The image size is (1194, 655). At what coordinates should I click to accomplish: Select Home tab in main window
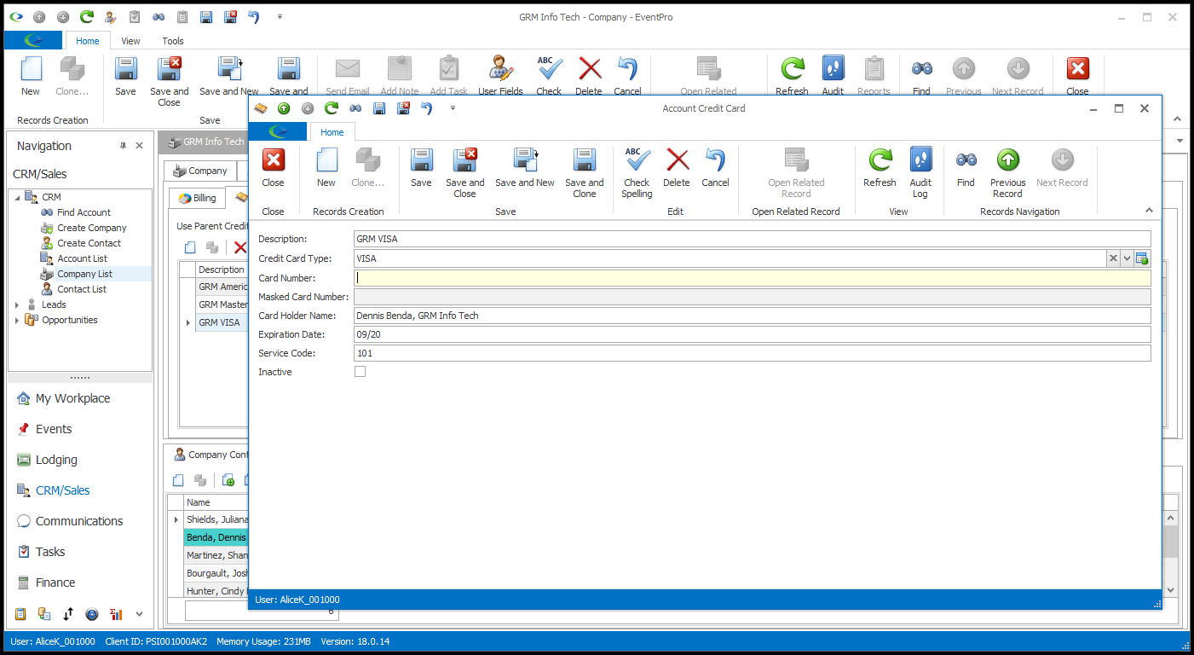88,41
